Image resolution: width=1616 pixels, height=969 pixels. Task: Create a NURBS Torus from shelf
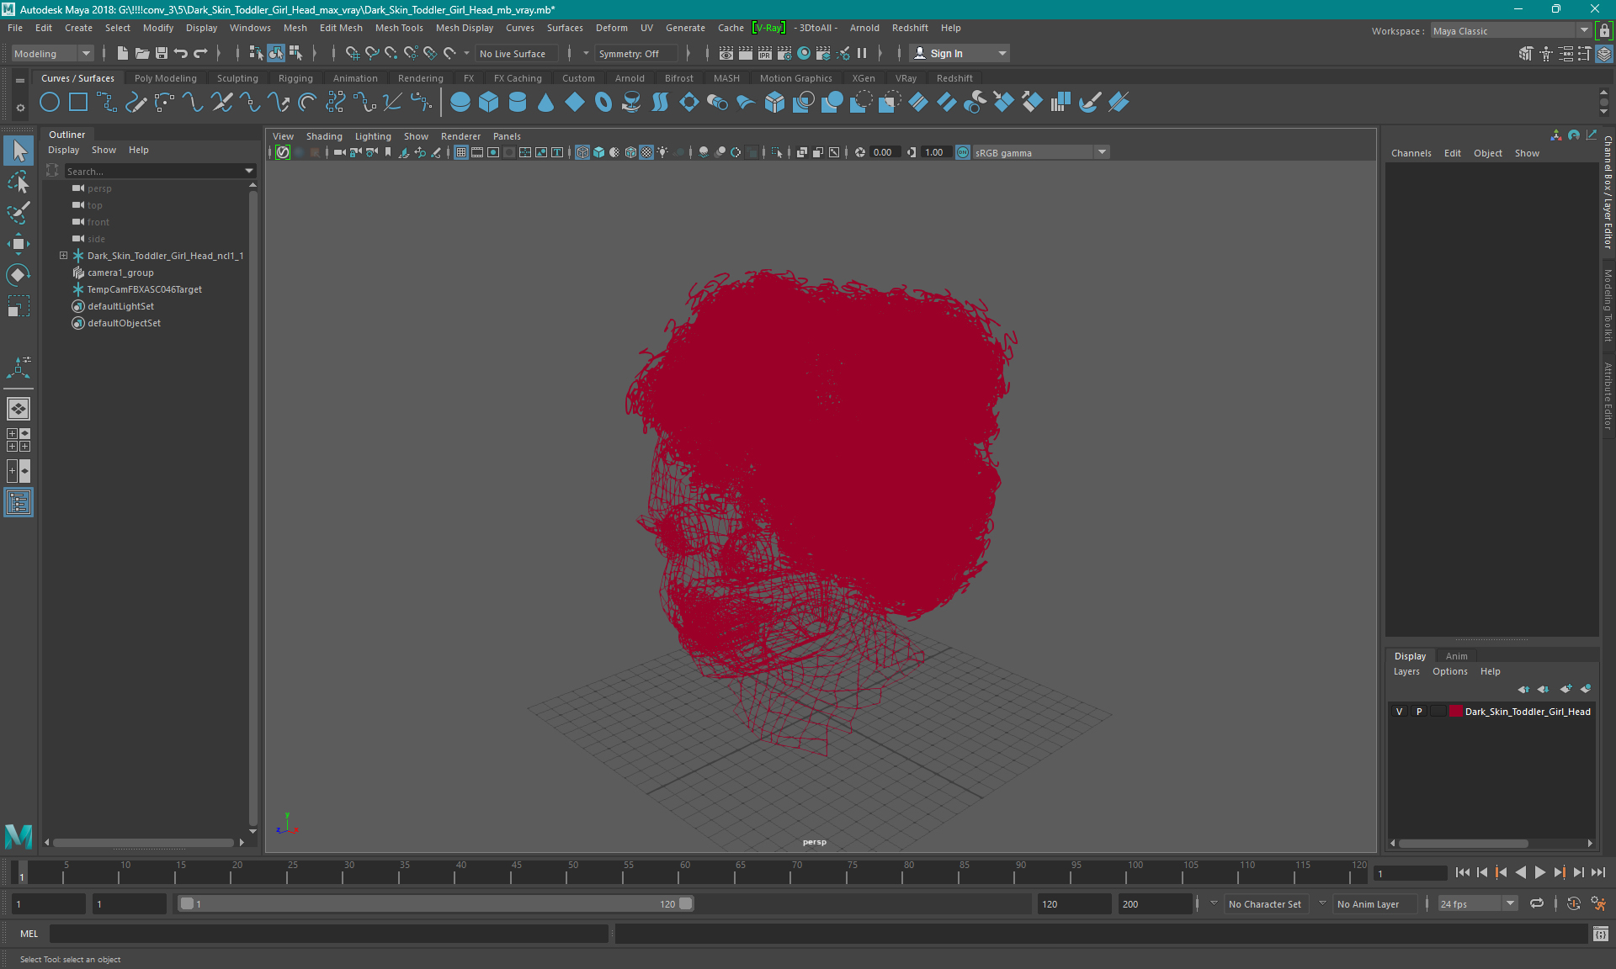click(x=603, y=103)
